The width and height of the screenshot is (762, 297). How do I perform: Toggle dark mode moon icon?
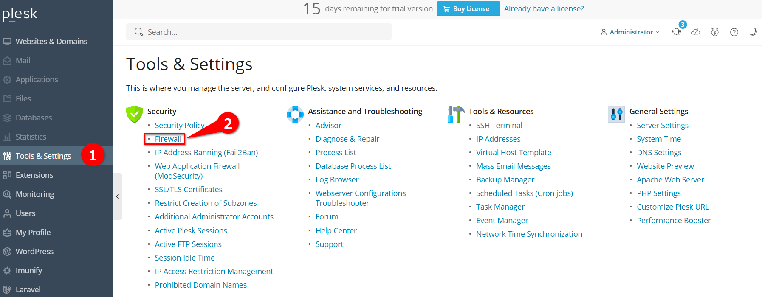[753, 32]
